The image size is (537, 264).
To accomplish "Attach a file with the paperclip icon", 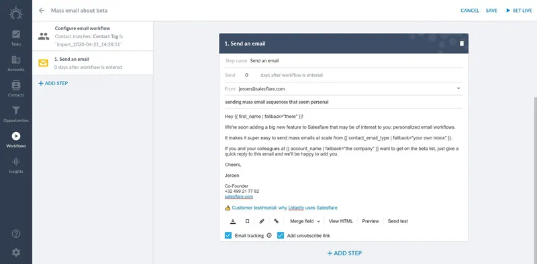I will [262, 221].
